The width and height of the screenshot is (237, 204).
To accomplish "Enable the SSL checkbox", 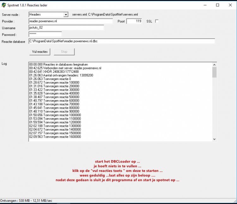I will [157, 21].
